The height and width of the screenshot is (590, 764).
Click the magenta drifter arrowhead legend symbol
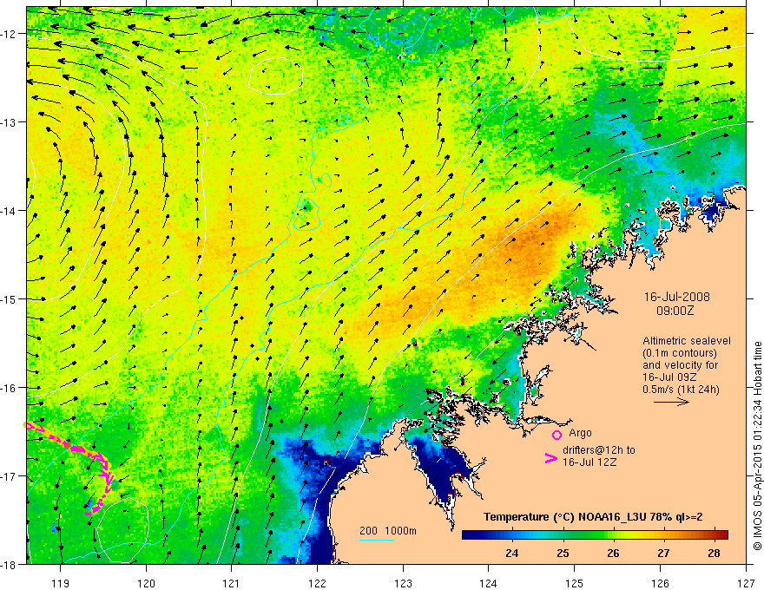point(550,457)
